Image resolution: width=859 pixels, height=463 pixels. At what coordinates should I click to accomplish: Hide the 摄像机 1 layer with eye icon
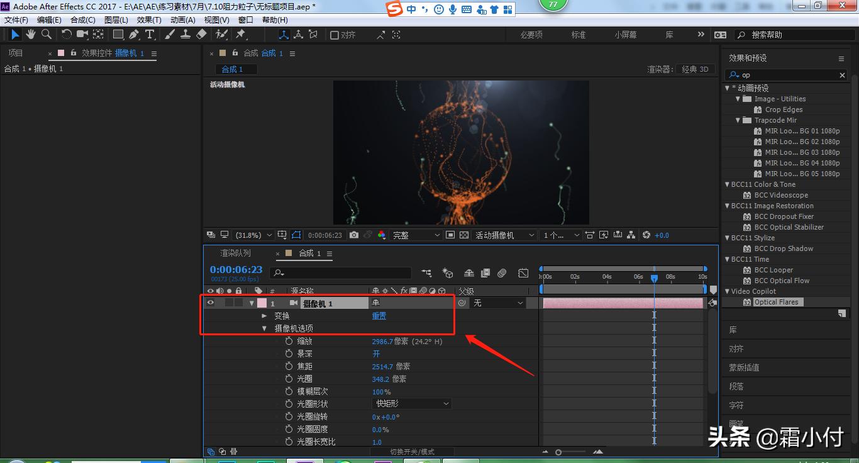click(x=211, y=303)
